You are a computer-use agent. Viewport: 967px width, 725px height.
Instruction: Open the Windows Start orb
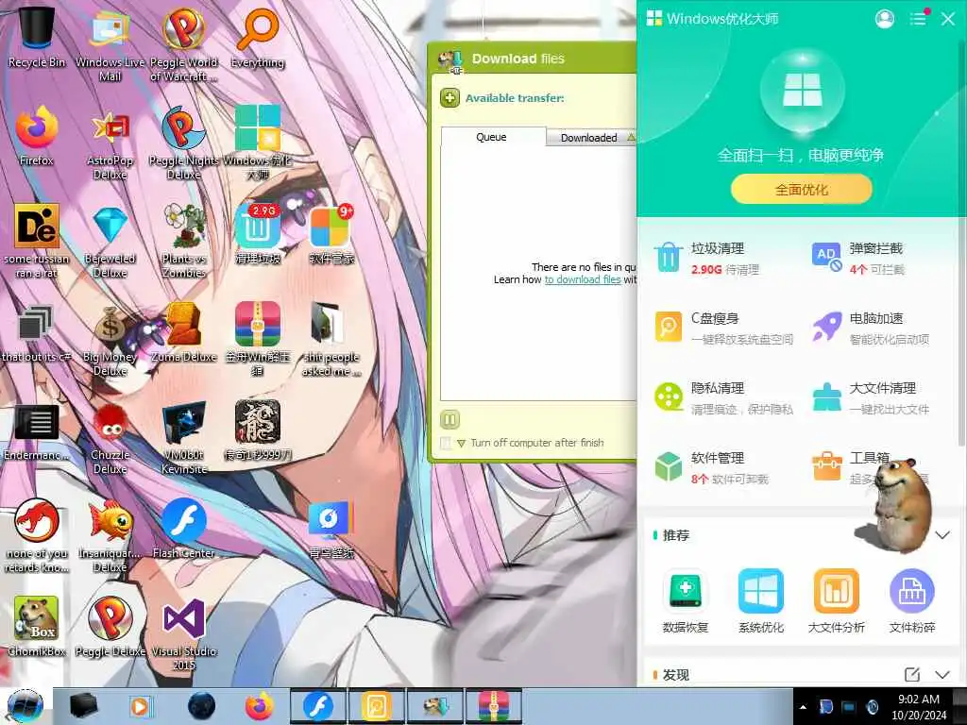(25, 706)
